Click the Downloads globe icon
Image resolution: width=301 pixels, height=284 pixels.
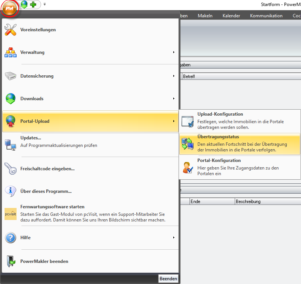point(11,99)
